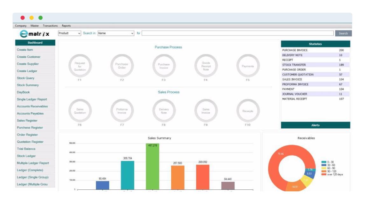The image size is (368, 204).
Task: Open the Name search-in dropdown
Action: click(116, 33)
